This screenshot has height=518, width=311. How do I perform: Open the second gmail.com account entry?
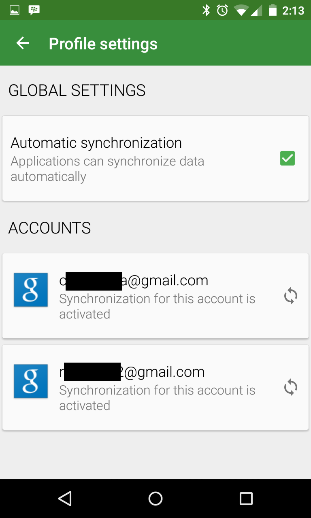point(155,387)
